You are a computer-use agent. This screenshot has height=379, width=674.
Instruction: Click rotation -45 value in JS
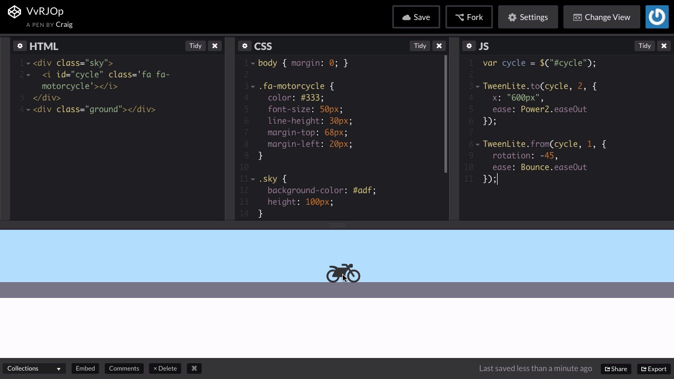click(547, 155)
